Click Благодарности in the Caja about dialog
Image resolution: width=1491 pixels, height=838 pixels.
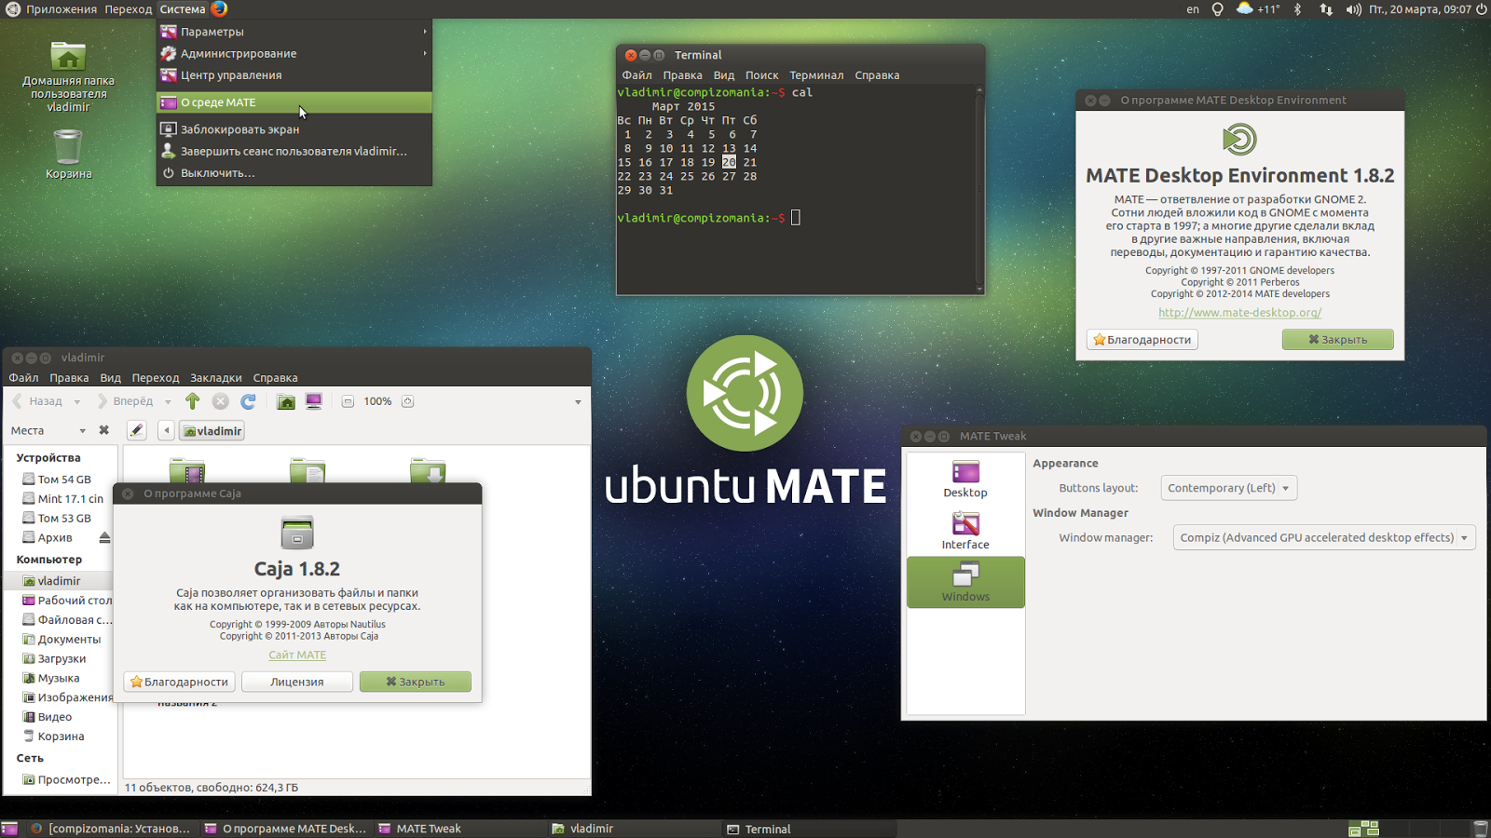pyautogui.click(x=180, y=683)
